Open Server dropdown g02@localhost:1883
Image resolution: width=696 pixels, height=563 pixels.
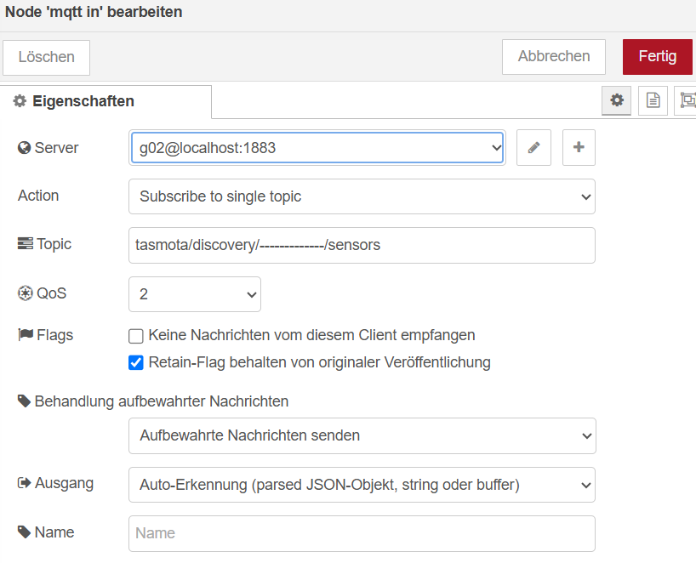[317, 148]
